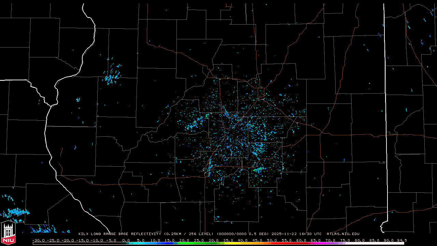Click the -30.0 label on reflectivity scale
This screenshot has height=246, width=437.
[x=38, y=240]
